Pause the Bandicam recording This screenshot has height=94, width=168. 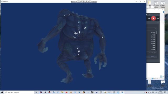(x=149, y=18)
